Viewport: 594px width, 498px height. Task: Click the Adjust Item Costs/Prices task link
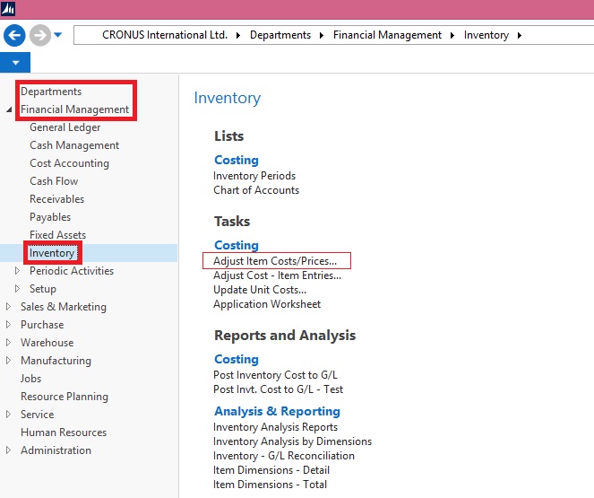pos(275,261)
